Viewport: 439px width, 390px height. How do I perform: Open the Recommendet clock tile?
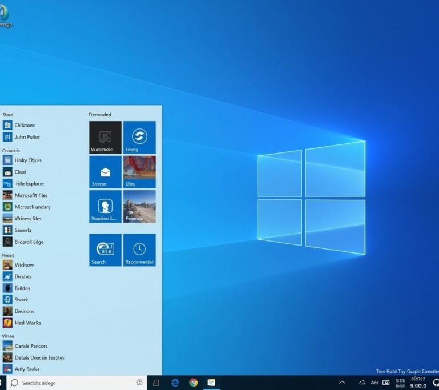139,250
